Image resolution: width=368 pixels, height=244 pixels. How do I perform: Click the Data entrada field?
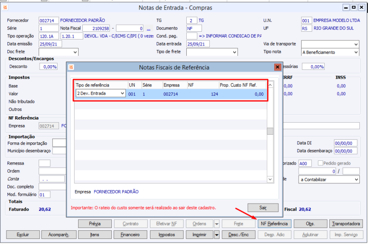[198, 44]
